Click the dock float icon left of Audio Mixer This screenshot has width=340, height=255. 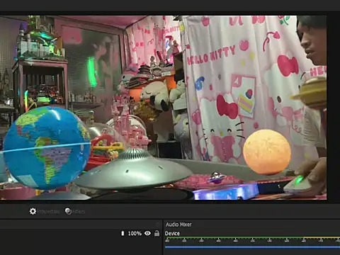point(158,224)
